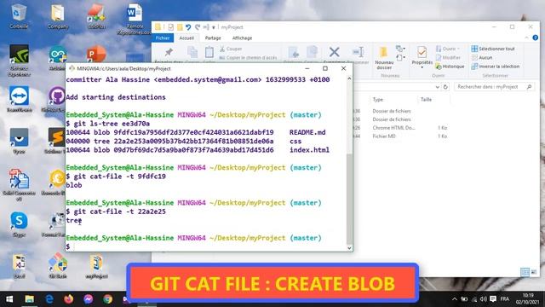
Task: Open the Company folder on the desktop
Action: point(58,16)
